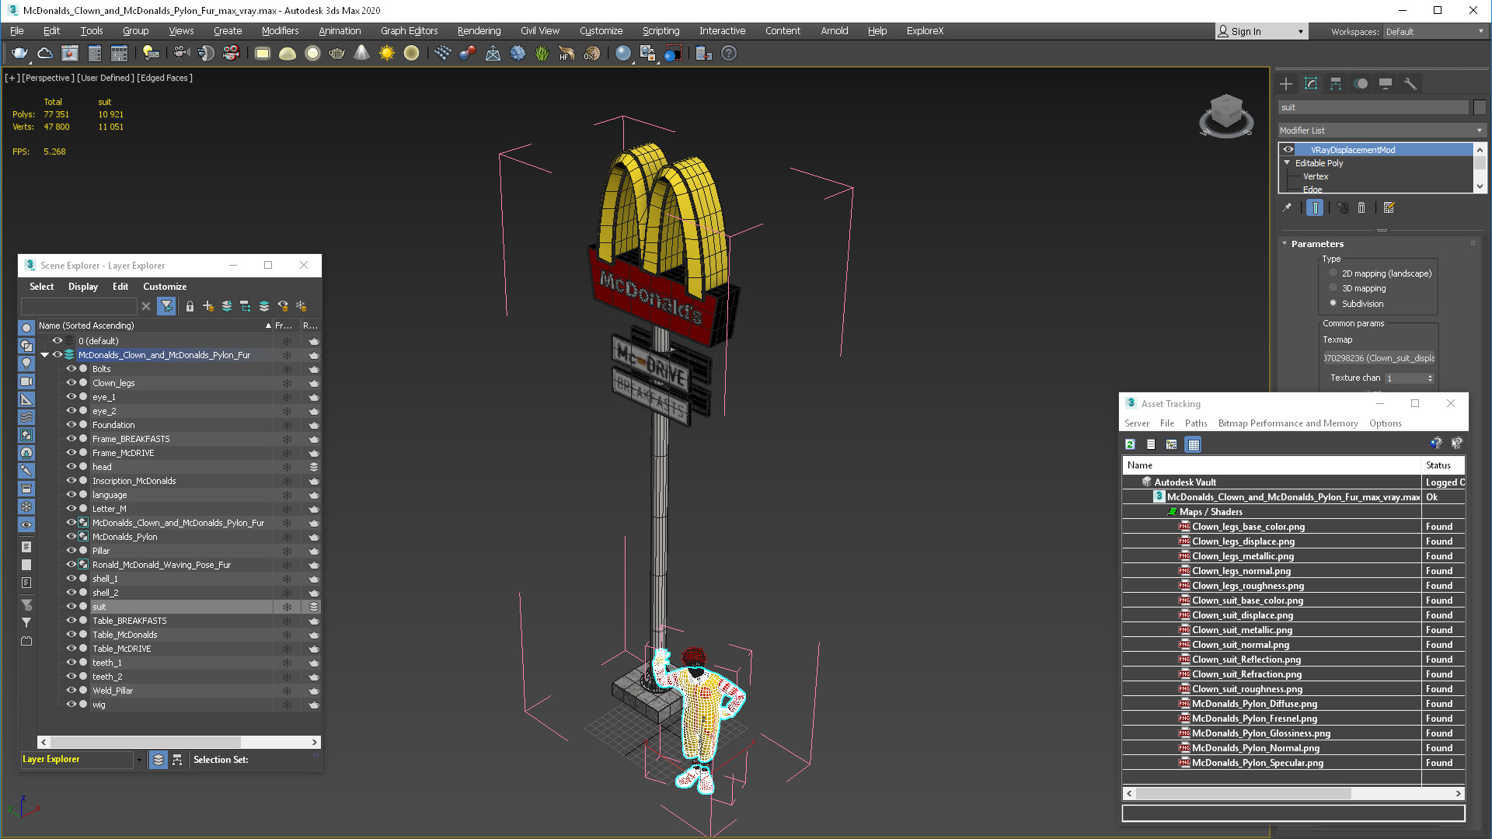The width and height of the screenshot is (1492, 839).
Task: Hide the wig object via eye icon
Action: (x=71, y=705)
